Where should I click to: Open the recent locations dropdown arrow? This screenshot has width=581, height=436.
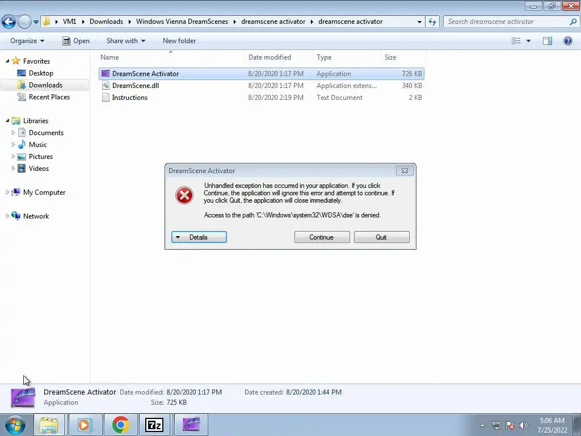[x=36, y=22]
